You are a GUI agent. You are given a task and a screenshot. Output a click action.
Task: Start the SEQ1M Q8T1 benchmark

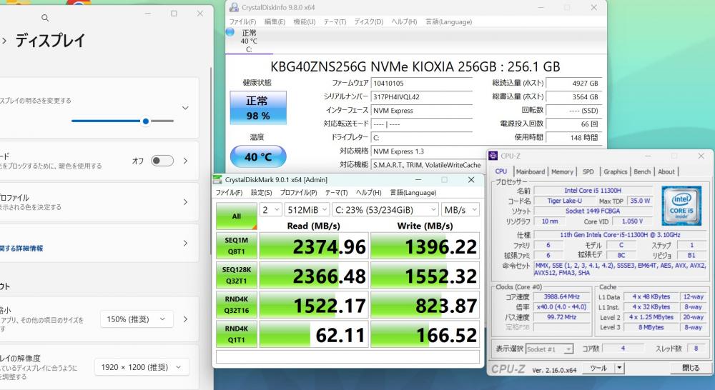click(x=236, y=246)
